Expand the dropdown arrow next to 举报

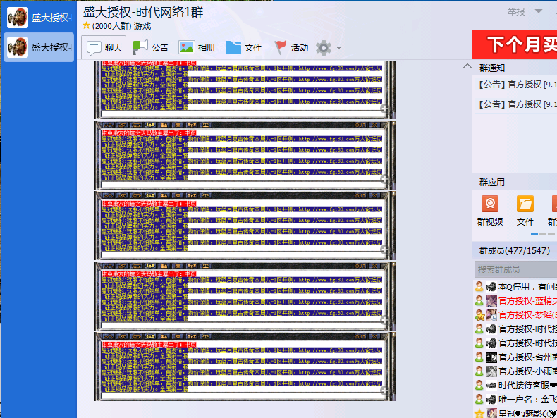[x=539, y=11]
